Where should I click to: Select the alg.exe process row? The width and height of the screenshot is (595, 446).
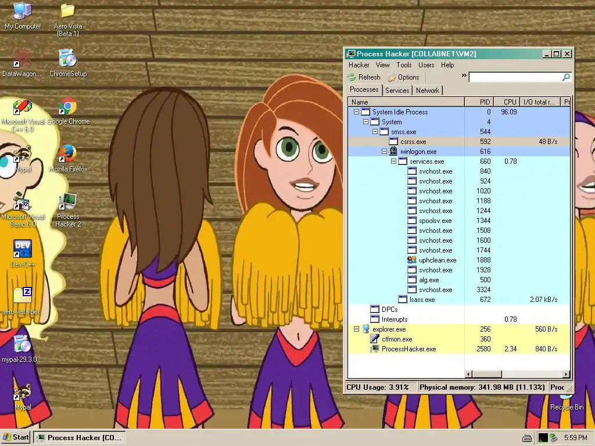pos(459,279)
